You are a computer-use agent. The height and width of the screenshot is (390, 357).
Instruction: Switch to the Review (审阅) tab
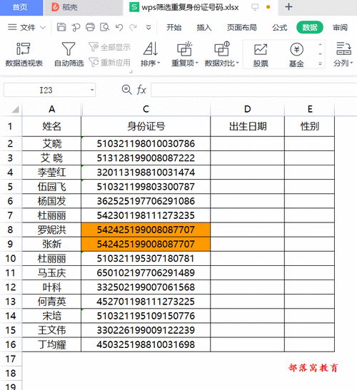(340, 27)
